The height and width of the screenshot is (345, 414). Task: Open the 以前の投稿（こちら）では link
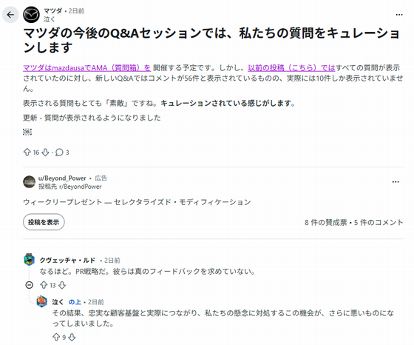pyautogui.click(x=291, y=68)
